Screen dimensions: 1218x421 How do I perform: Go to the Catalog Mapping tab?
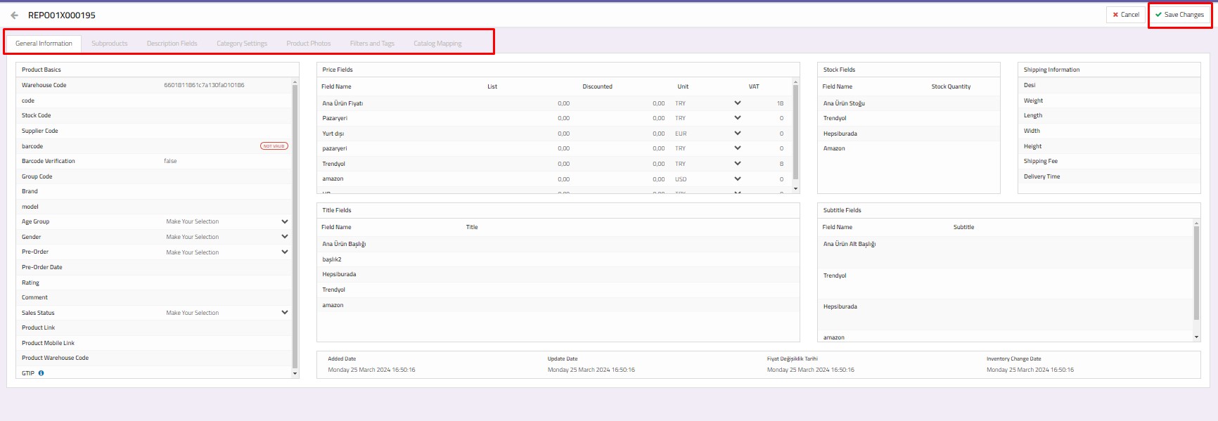437,44
